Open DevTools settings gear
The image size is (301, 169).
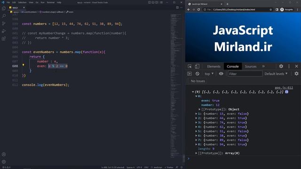(281, 66)
